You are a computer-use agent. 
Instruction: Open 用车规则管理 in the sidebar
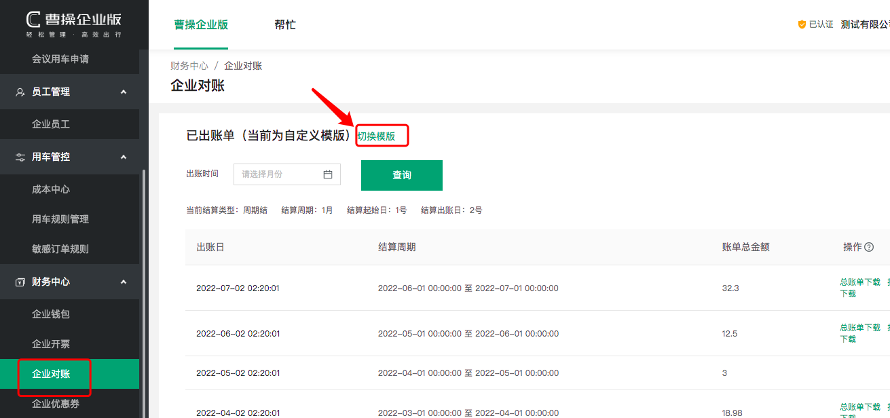60,219
